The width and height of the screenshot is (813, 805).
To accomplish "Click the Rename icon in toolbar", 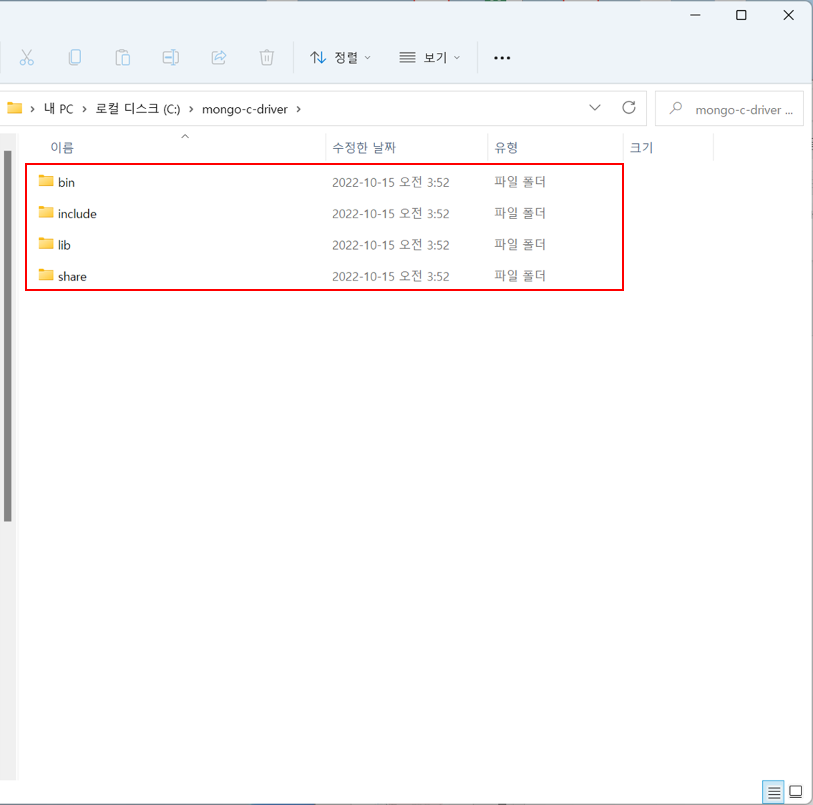I will [x=170, y=58].
